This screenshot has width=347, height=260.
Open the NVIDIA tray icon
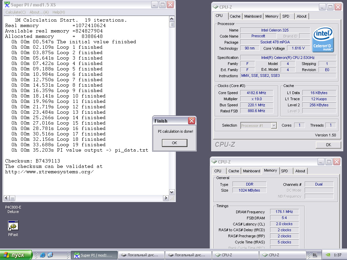click(328, 255)
